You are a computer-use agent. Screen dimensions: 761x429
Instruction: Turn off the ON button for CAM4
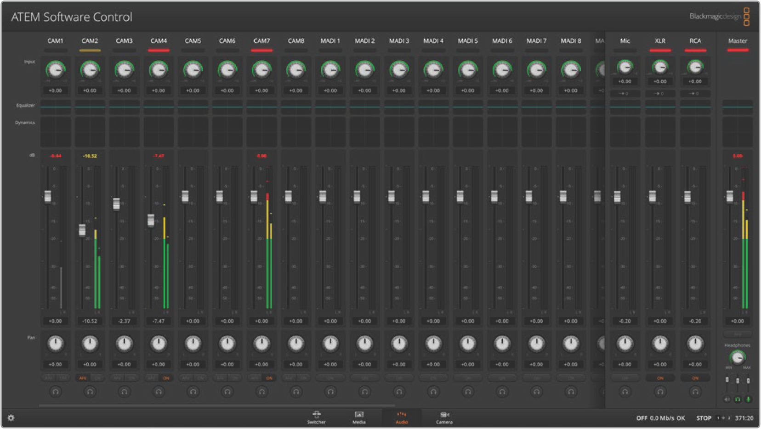point(166,378)
